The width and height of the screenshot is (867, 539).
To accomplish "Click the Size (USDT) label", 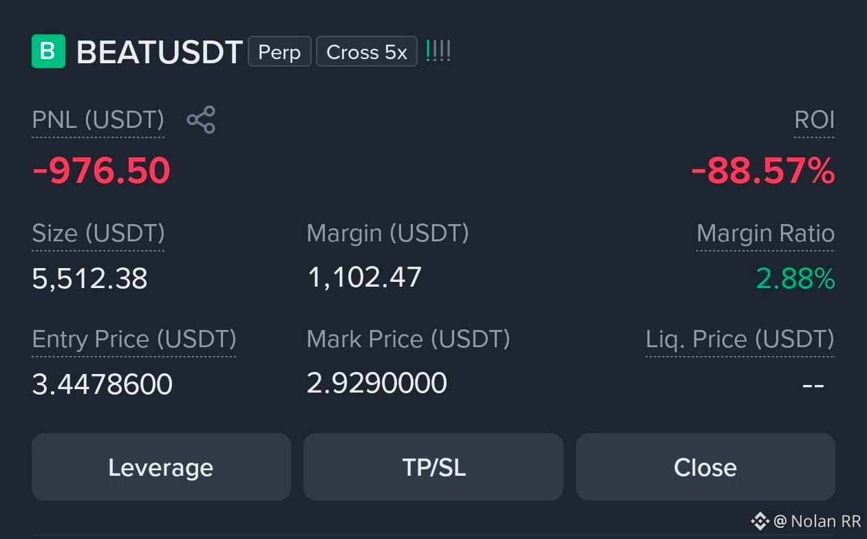I will click(x=98, y=234).
